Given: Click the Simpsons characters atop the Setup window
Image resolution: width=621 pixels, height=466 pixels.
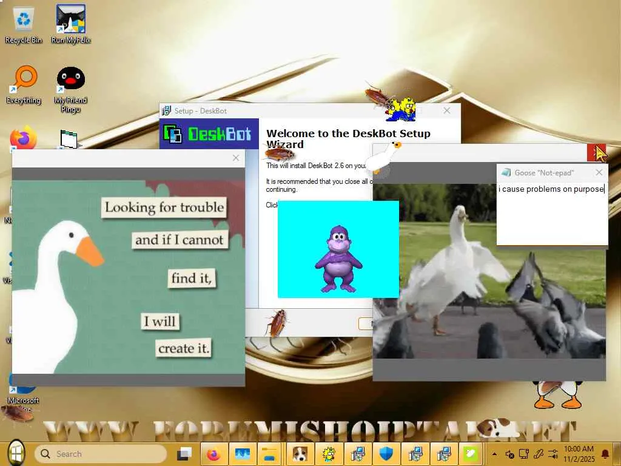Looking at the screenshot, I should (x=401, y=109).
